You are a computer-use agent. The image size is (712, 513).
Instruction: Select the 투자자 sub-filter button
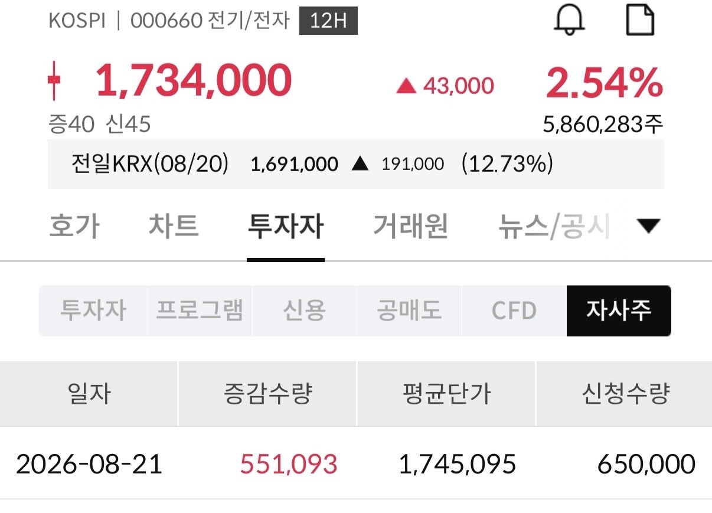[x=93, y=311]
